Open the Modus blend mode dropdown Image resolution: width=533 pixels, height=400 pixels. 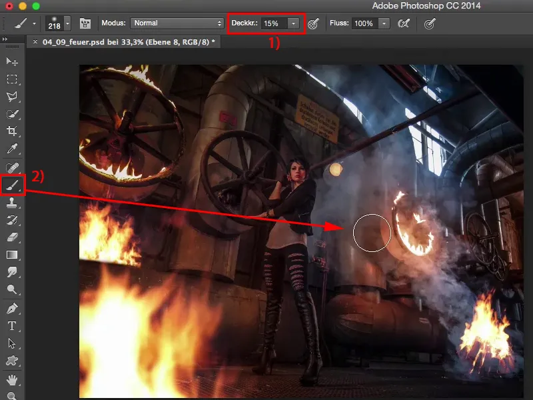(177, 23)
